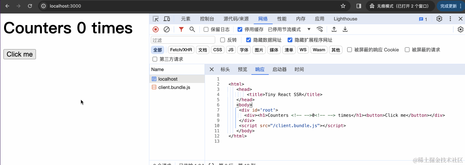Go back in browser history
Viewport: 465px width, 165px height.
(x=8, y=6)
